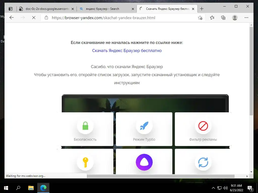Click the green lock Безопасность icon

(x=85, y=126)
